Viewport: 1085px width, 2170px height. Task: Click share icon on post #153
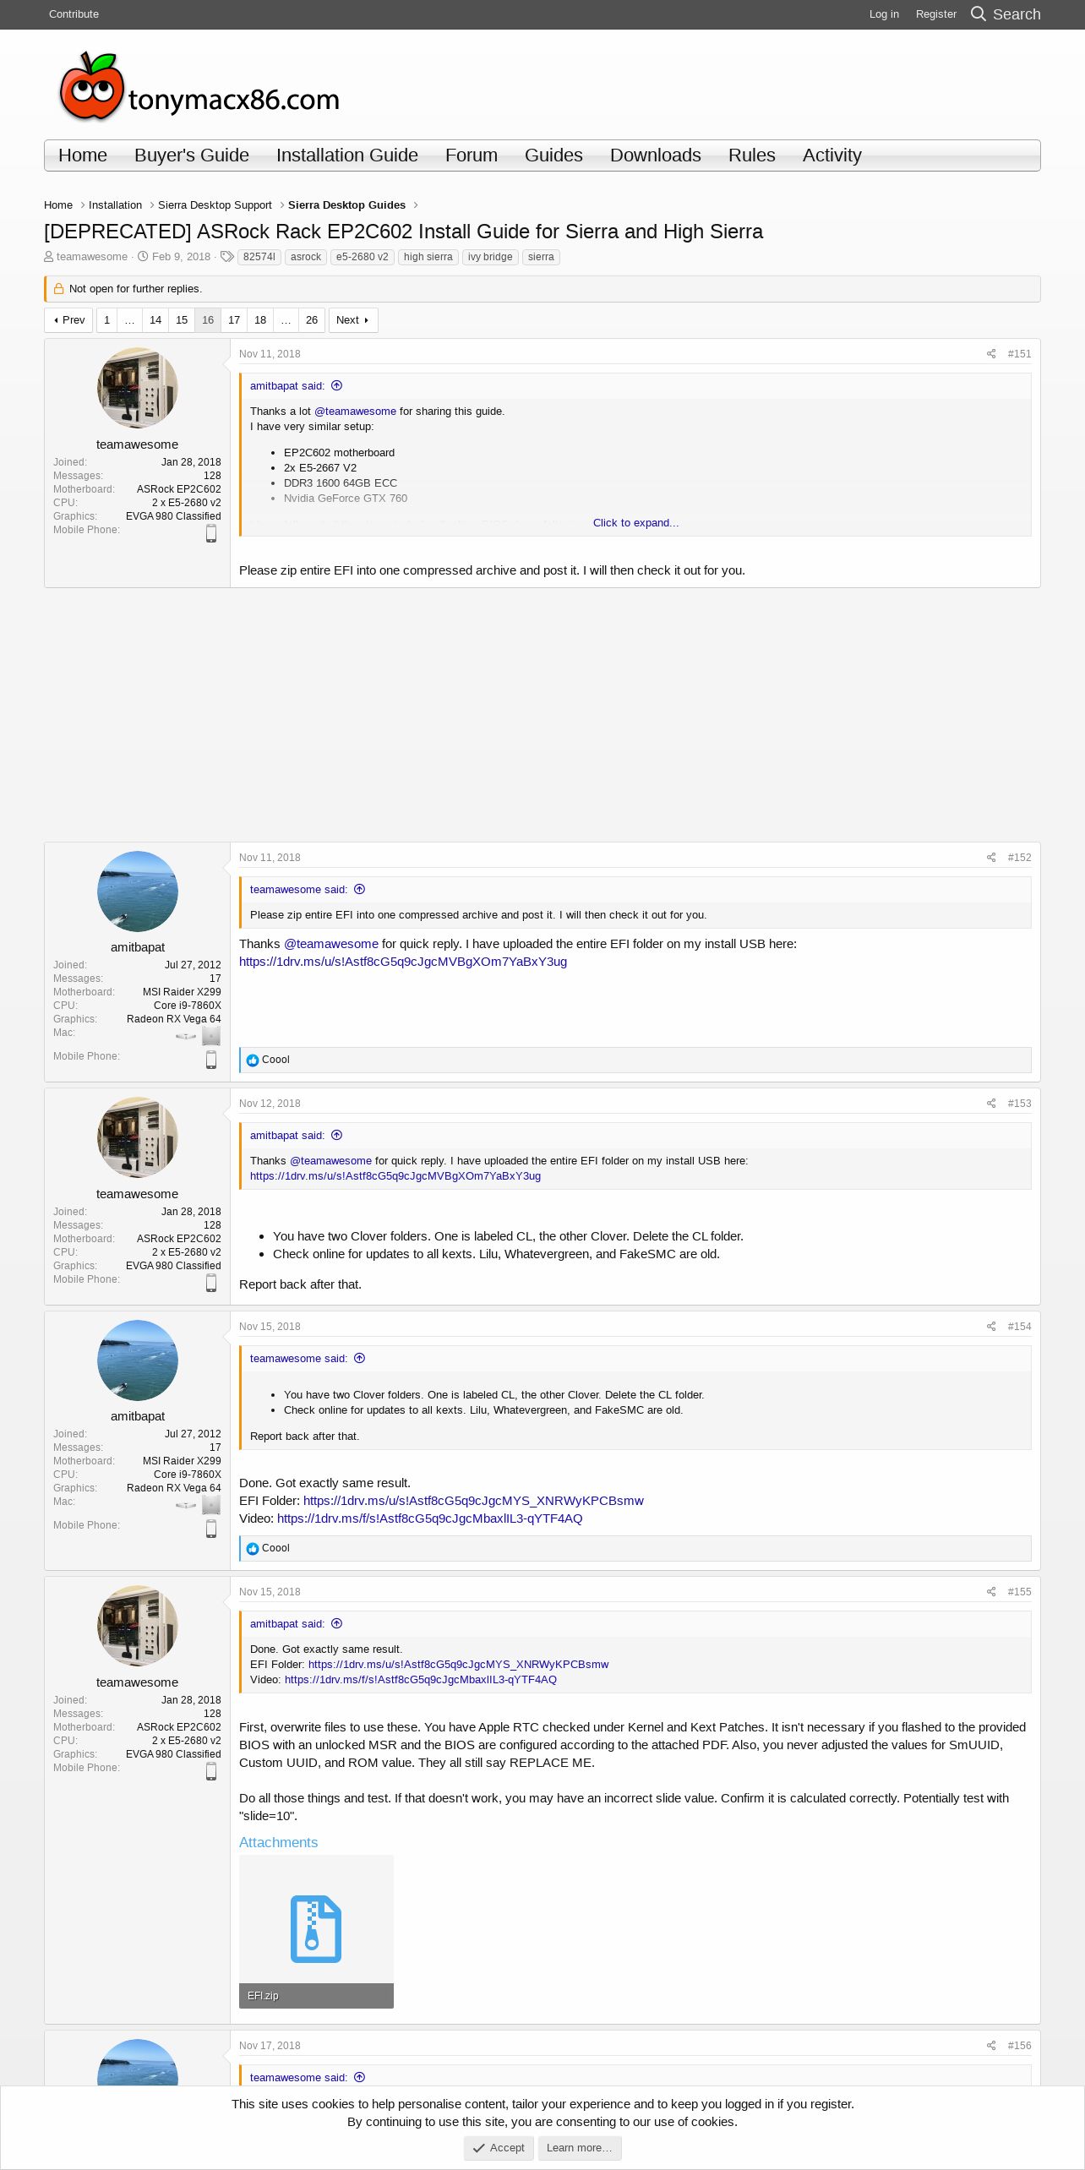(991, 1104)
